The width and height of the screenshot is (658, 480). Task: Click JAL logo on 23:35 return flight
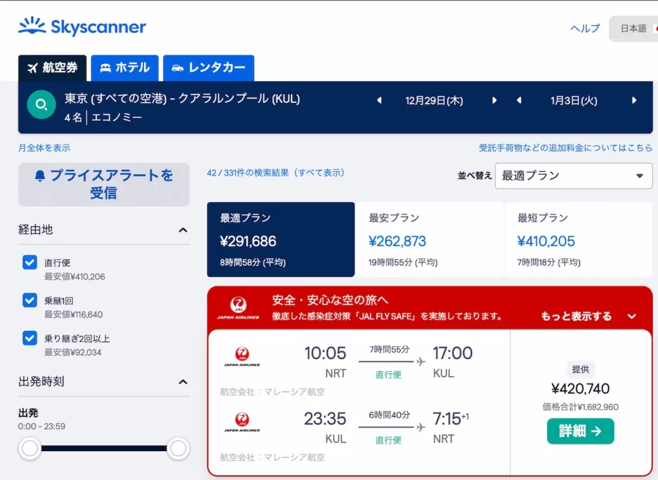pyautogui.click(x=242, y=422)
